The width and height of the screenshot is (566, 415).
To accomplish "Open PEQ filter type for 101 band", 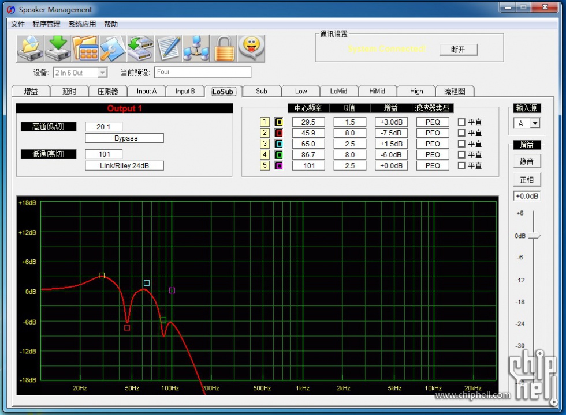I will click(x=433, y=166).
